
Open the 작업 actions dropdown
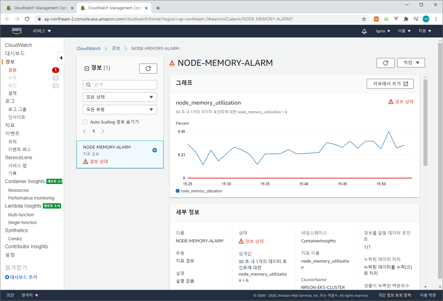[x=411, y=63]
